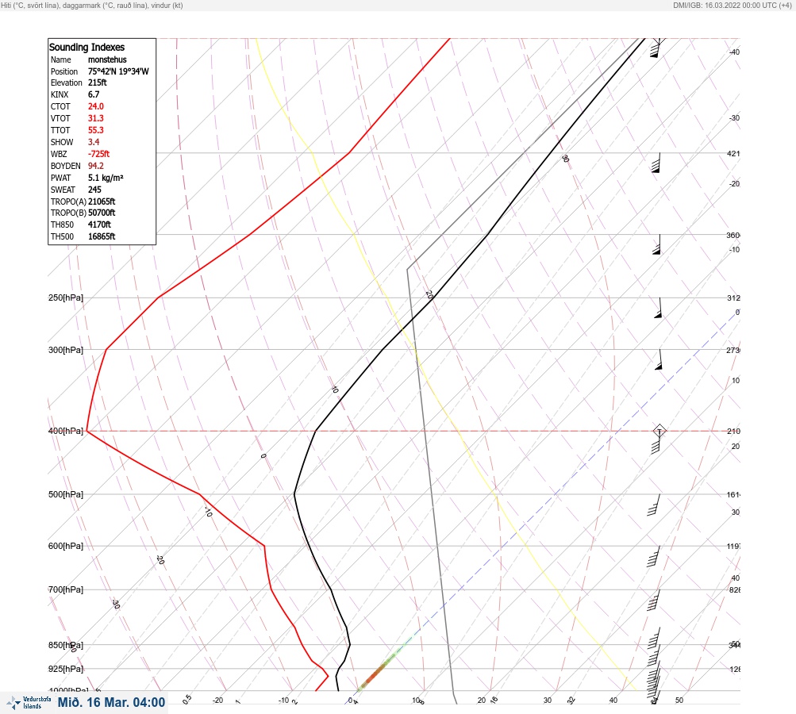This screenshot has height=714, width=796.
Task: Click the BOYDEN value 94.2
Action: point(95,166)
